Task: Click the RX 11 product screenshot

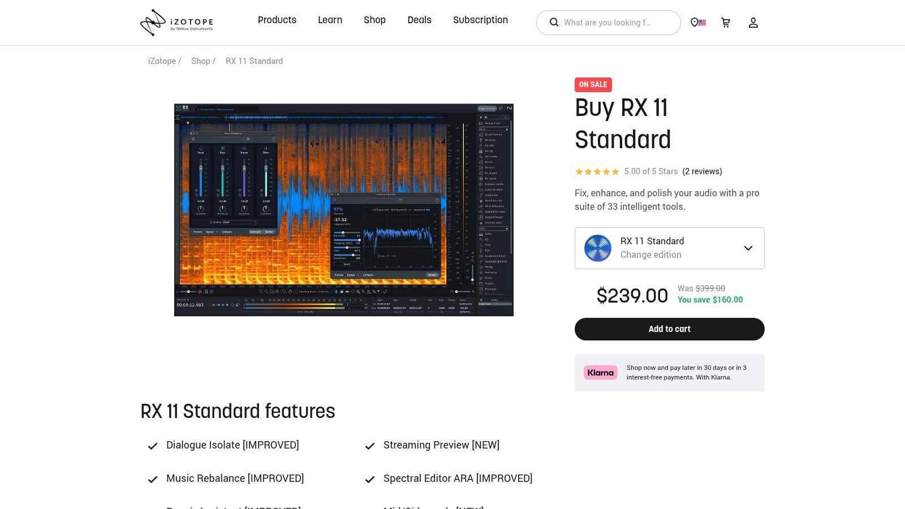Action: pyautogui.click(x=343, y=209)
